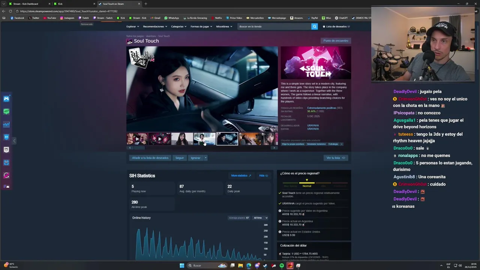480x270 pixels.
Task: Open the ChatGPT bookmark
Action: pyautogui.click(x=341, y=18)
